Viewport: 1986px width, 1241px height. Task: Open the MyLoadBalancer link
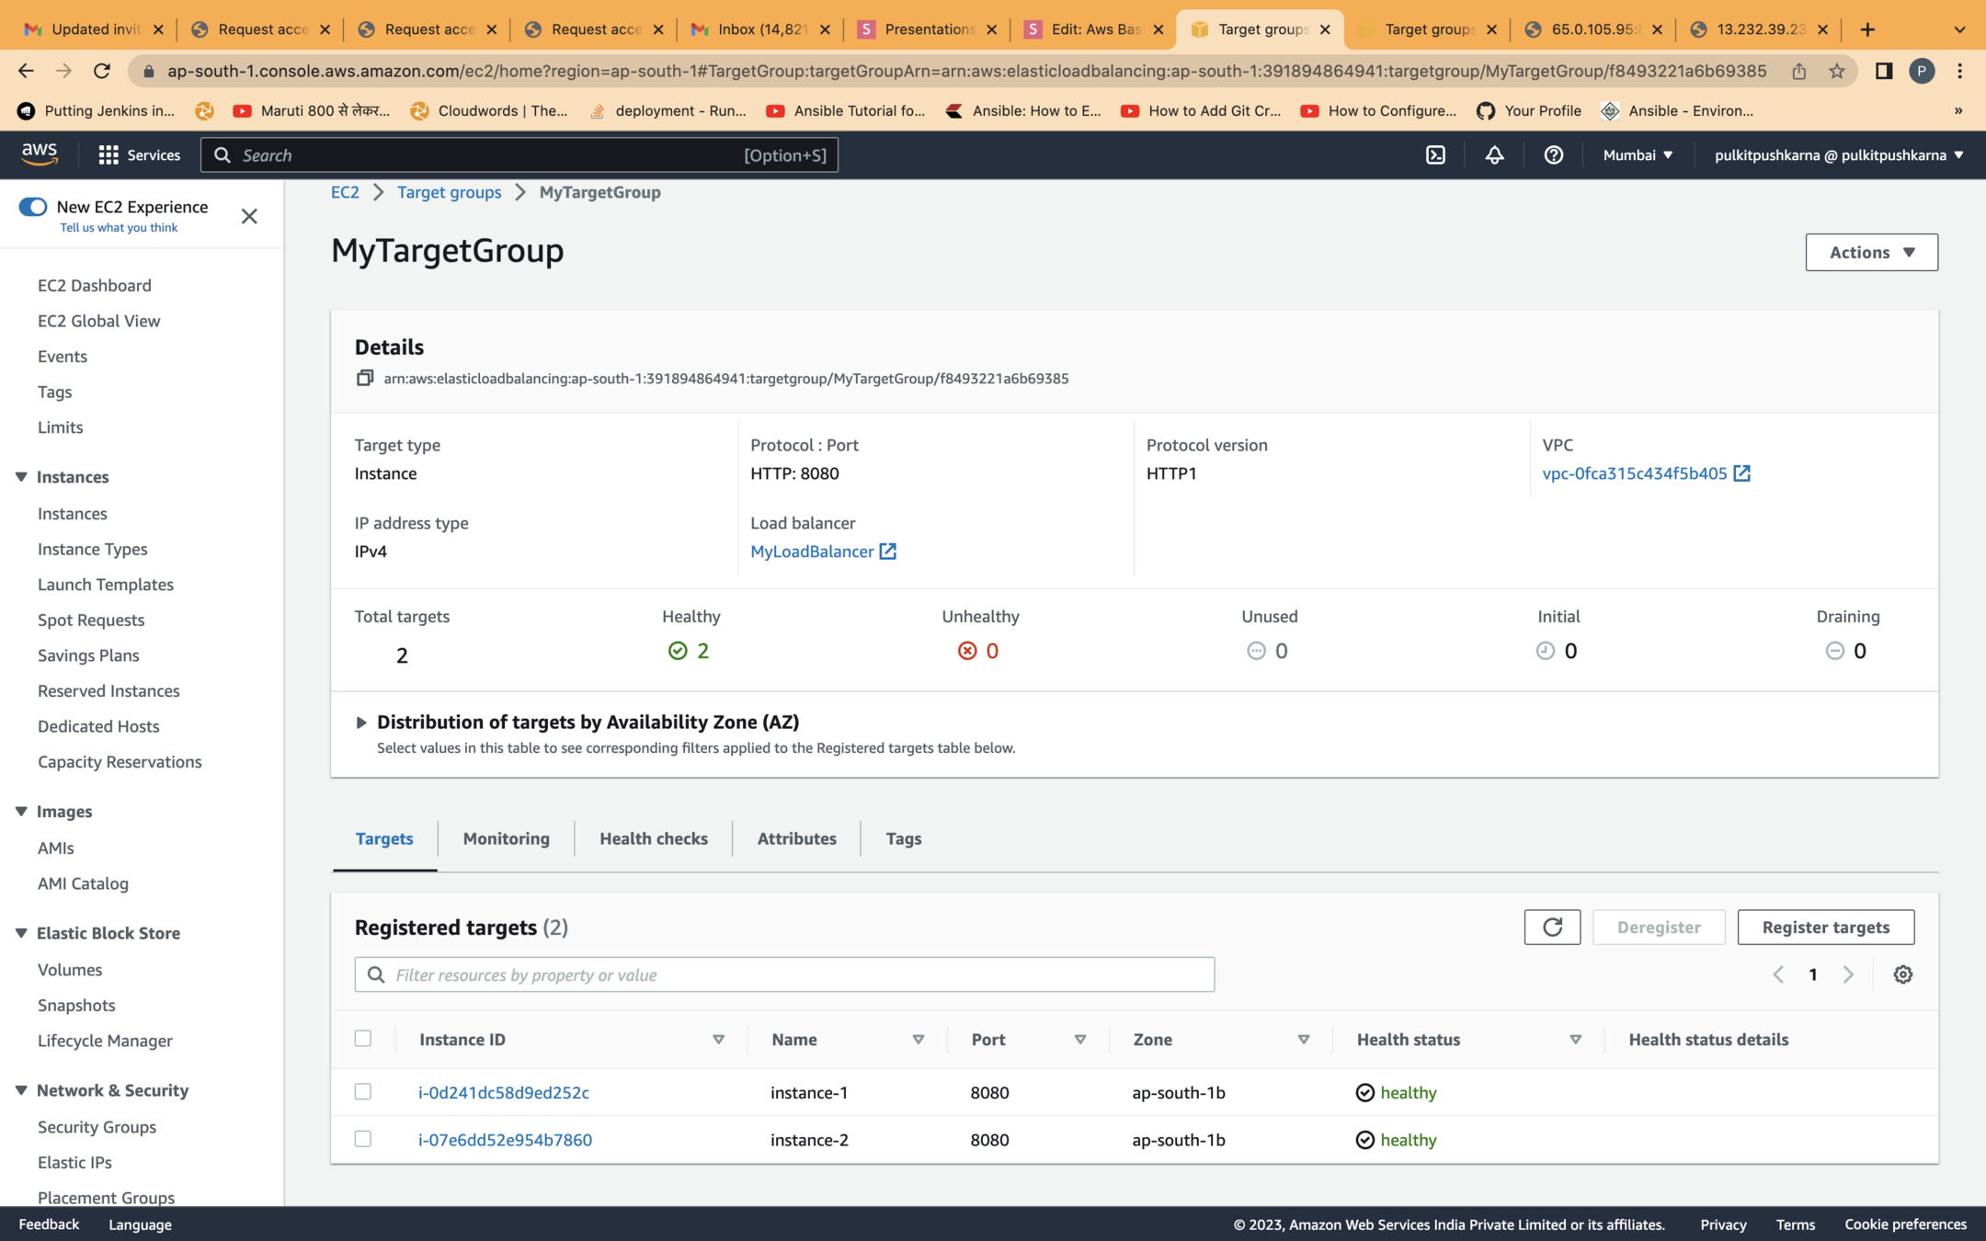812,552
